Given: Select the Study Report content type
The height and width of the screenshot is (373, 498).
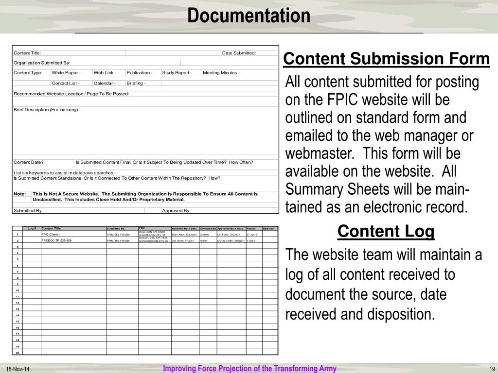Looking at the screenshot, I should (177, 73).
